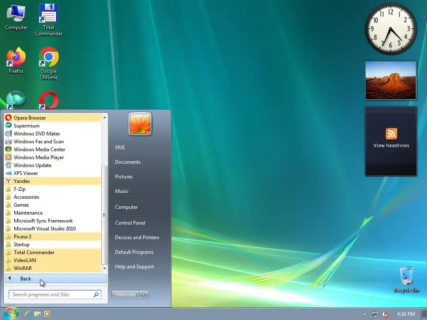Launch Firefox from the desktop
Image resolution: width=427 pixels, height=320 pixels.
tap(16, 60)
